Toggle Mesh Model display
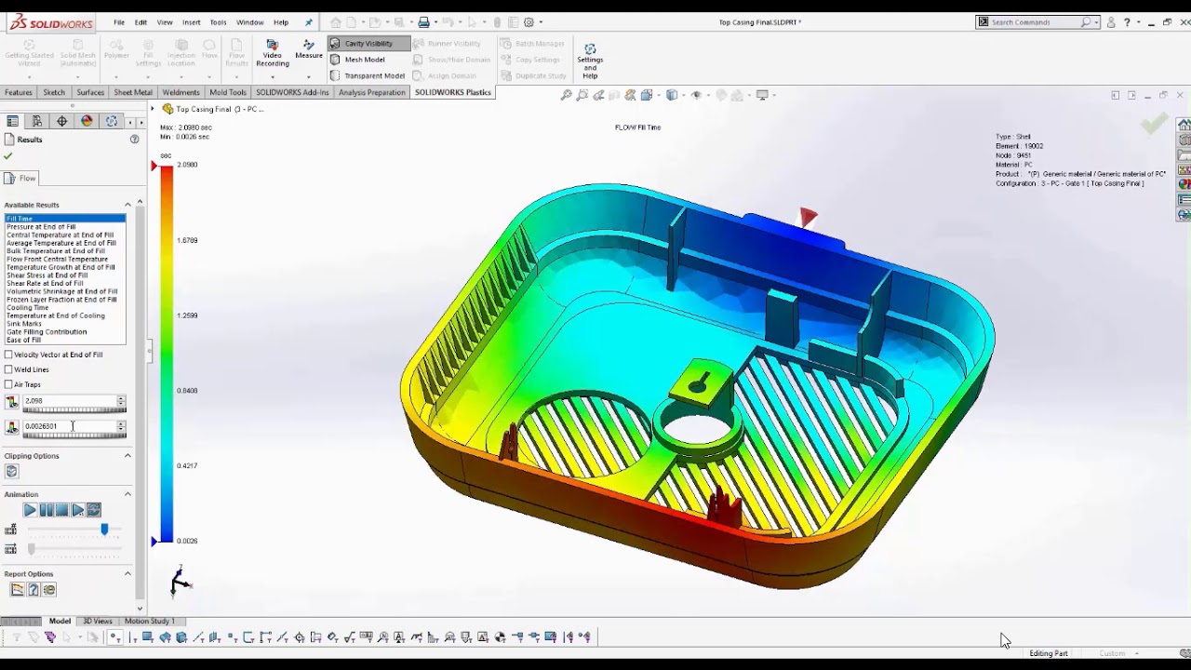 [x=357, y=60]
